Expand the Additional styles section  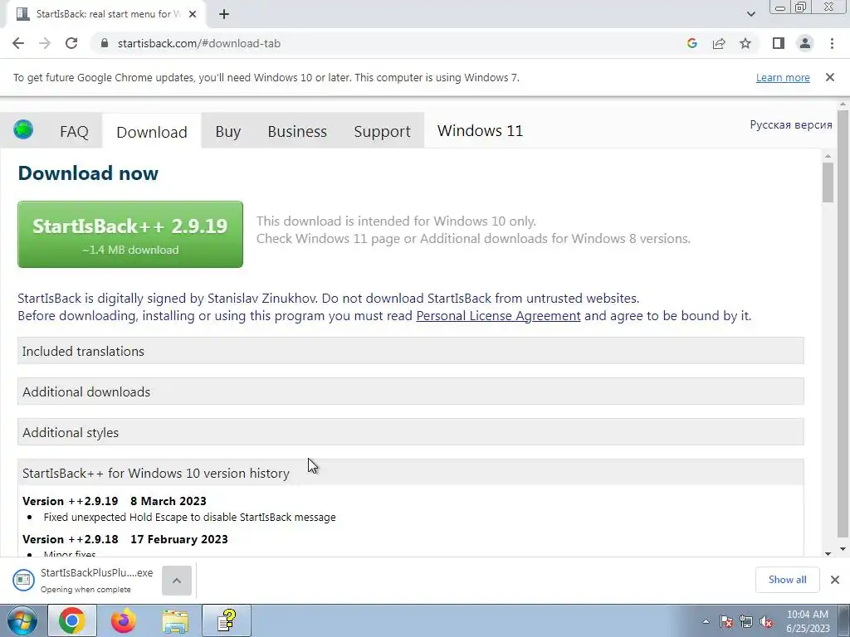click(410, 432)
